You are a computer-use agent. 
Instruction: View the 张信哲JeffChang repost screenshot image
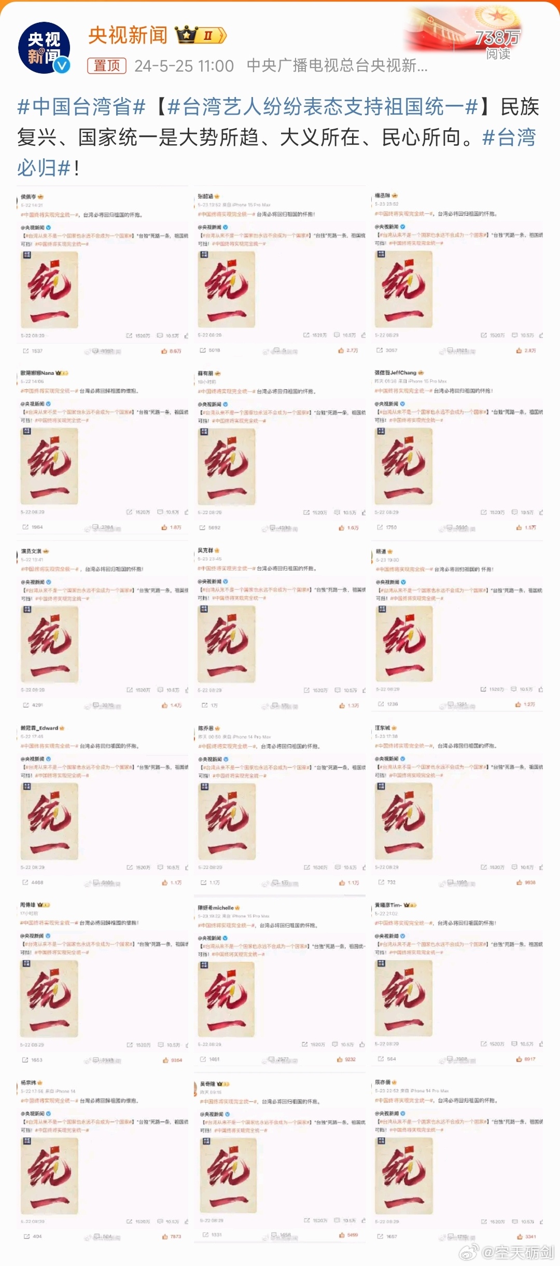(457, 450)
